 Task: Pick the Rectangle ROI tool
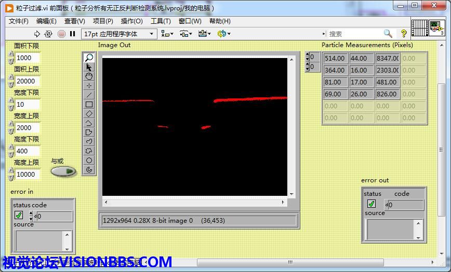click(x=89, y=104)
